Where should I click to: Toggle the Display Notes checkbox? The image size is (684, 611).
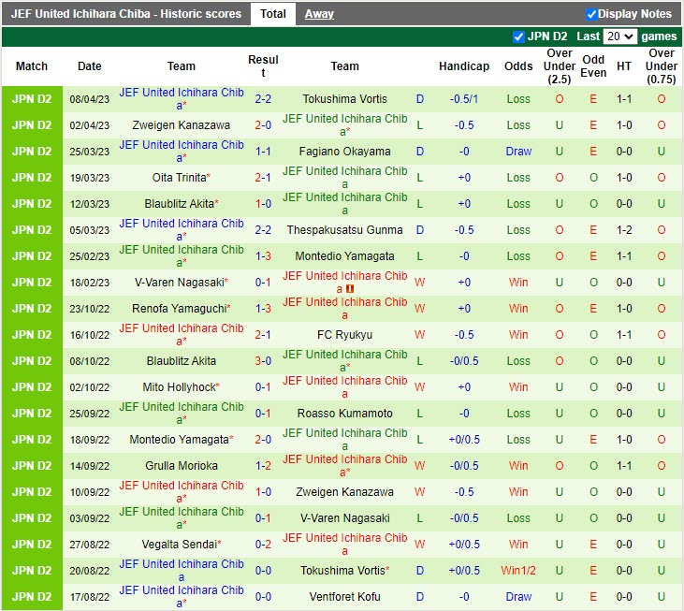click(x=591, y=14)
